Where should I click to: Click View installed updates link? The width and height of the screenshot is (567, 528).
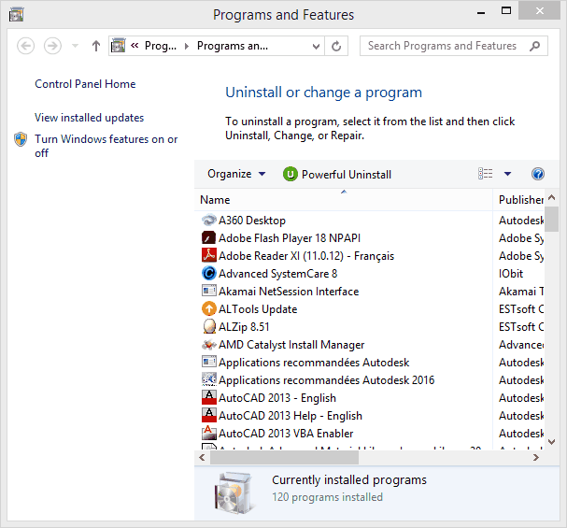click(89, 118)
